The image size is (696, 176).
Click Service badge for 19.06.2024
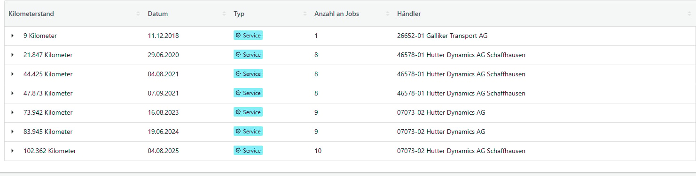point(248,131)
